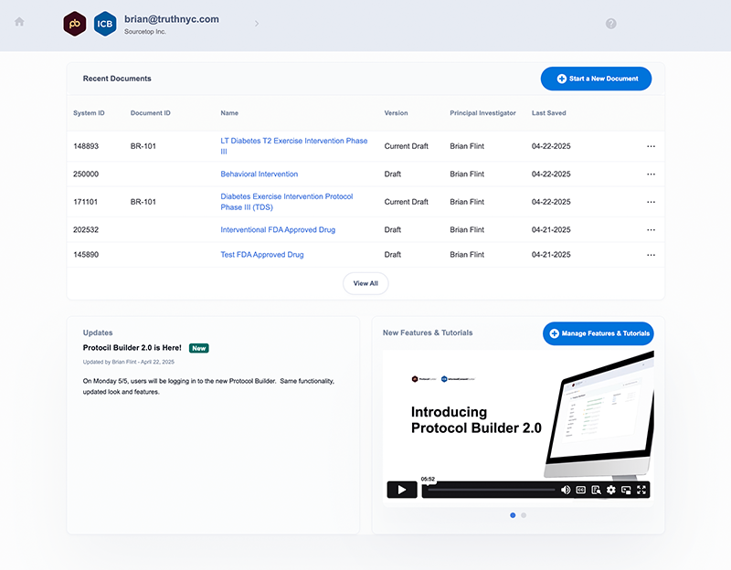
Task: Open the video transcript icon
Action: 596,490
